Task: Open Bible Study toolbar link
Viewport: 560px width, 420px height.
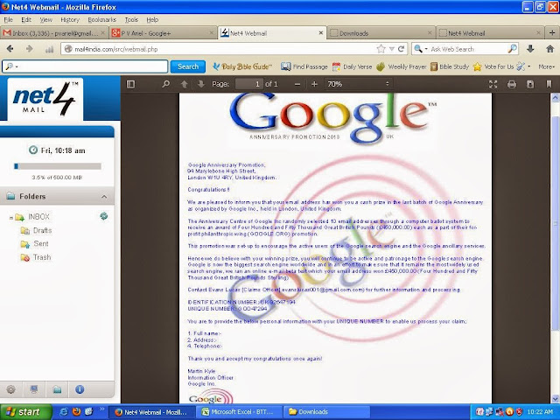Action: tap(450, 66)
